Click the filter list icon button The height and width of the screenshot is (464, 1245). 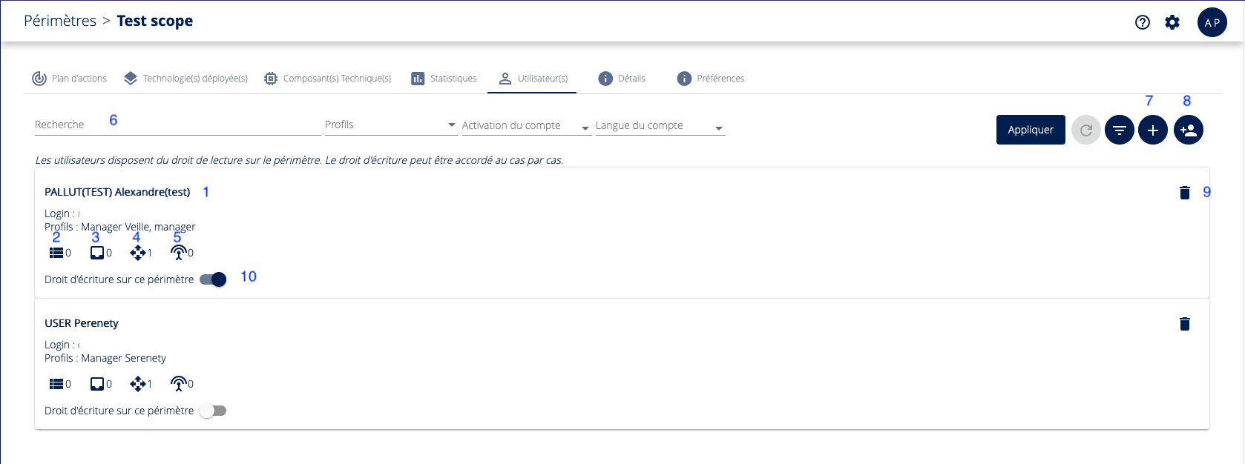pyautogui.click(x=1120, y=130)
